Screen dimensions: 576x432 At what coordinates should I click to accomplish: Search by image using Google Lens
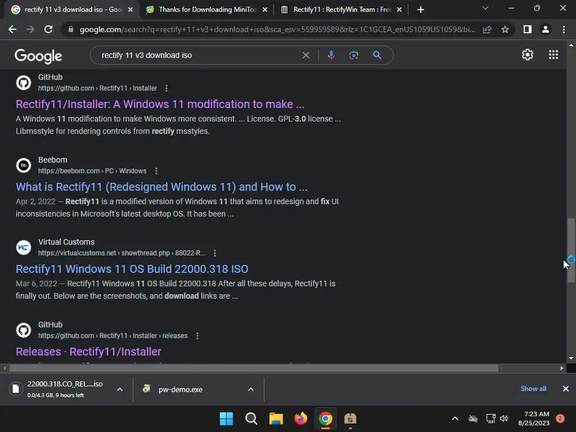click(x=353, y=55)
